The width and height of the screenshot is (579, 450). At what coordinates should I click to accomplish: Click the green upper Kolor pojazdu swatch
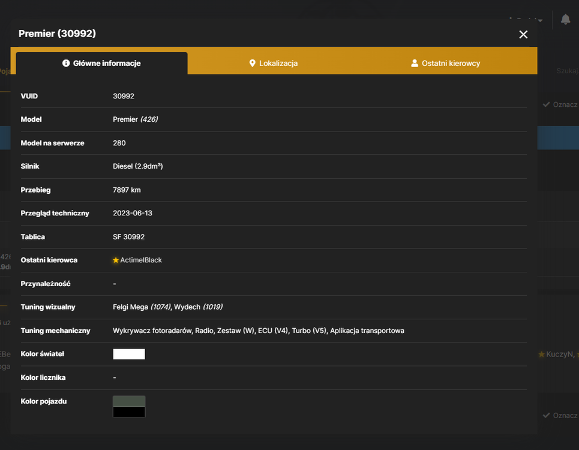coord(129,401)
